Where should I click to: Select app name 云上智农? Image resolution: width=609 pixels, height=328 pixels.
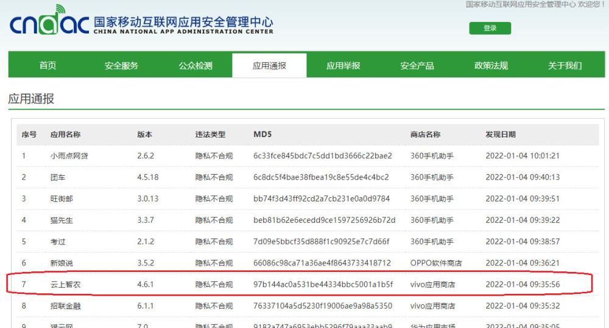click(x=65, y=285)
